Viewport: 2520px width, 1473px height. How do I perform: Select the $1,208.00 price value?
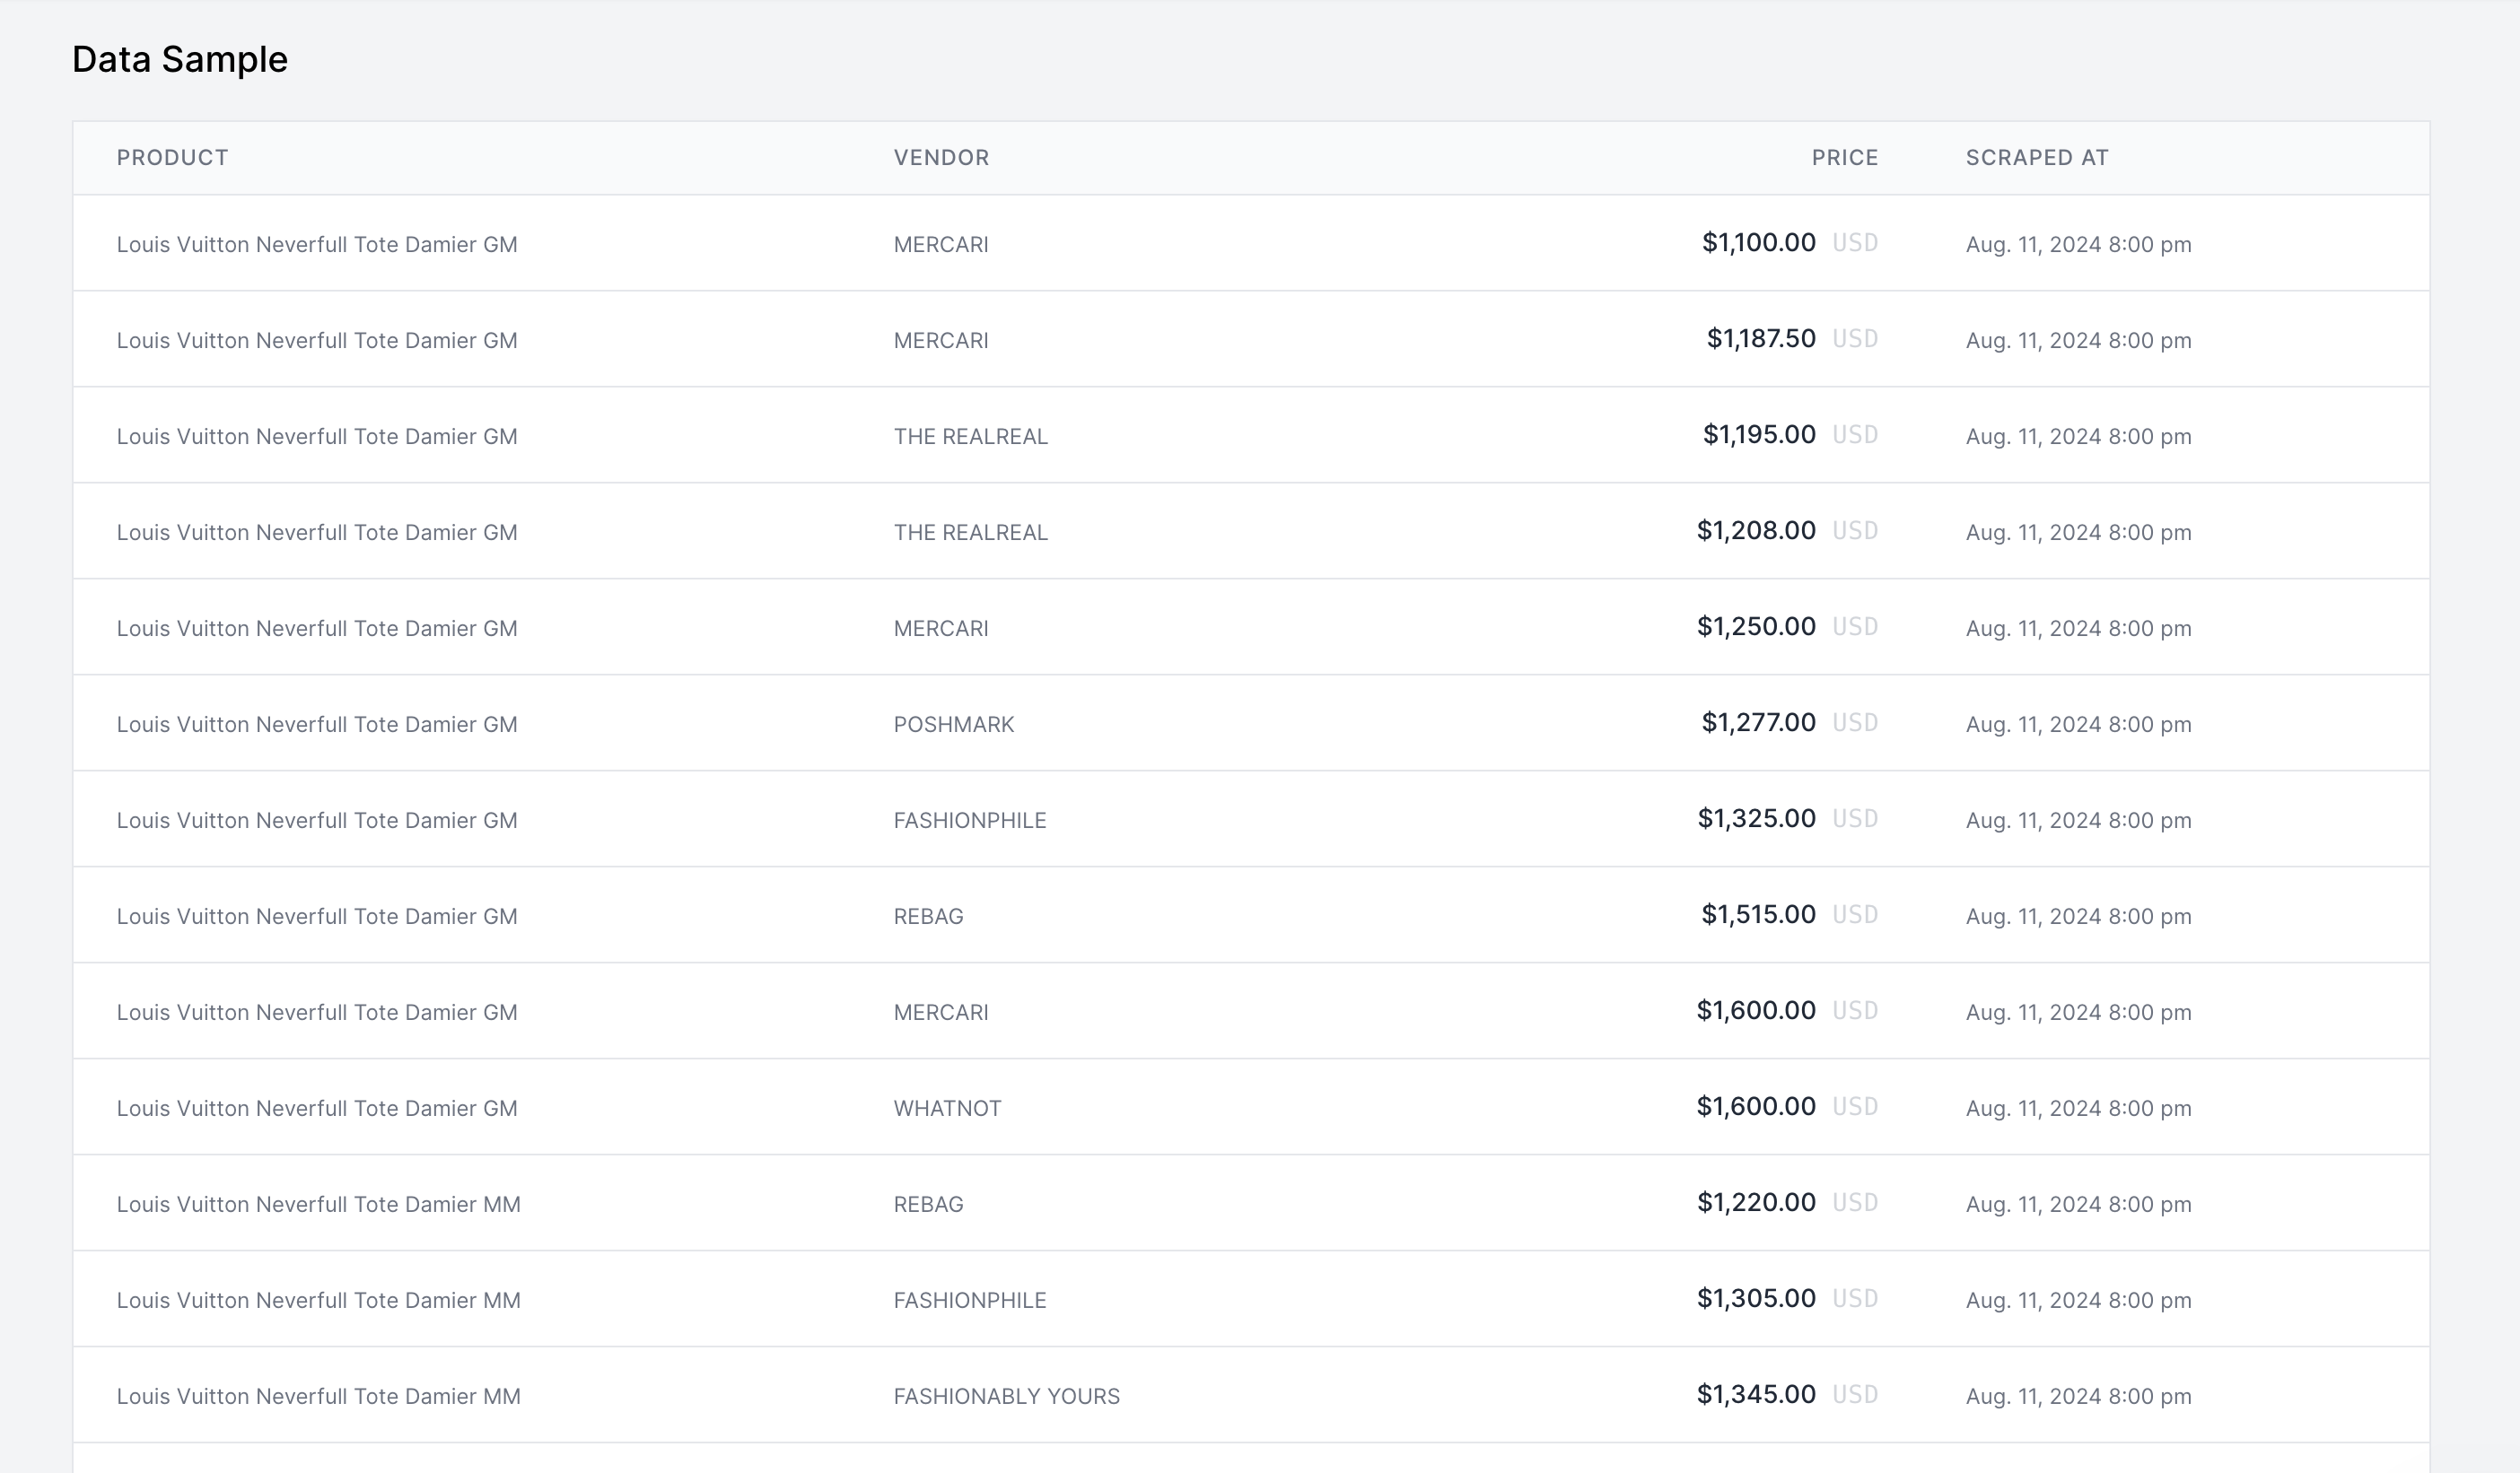pos(1756,531)
